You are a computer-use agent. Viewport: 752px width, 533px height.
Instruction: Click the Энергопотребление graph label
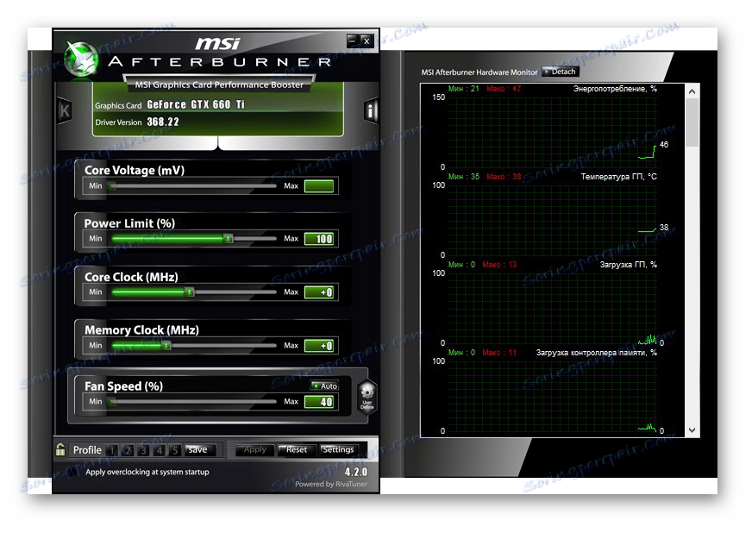[615, 89]
